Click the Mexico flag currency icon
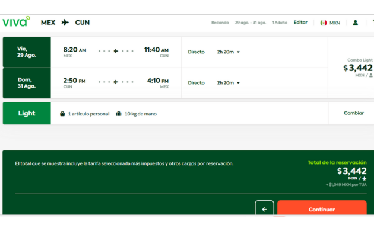Viewport: 374px width, 231px height. coord(324,23)
